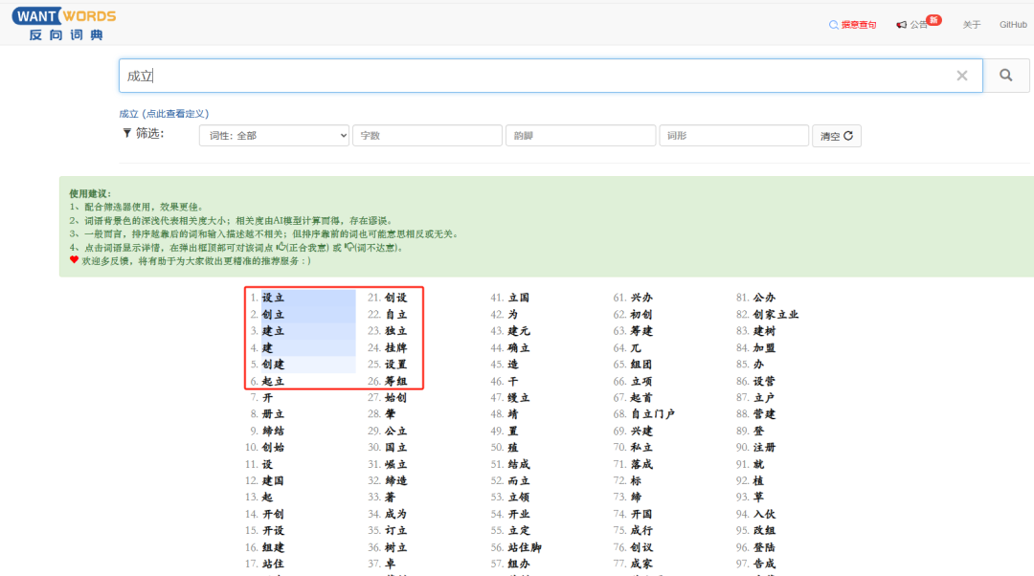The height and width of the screenshot is (576, 1034).
Task: Go to the GitHub link
Action: point(1013,25)
